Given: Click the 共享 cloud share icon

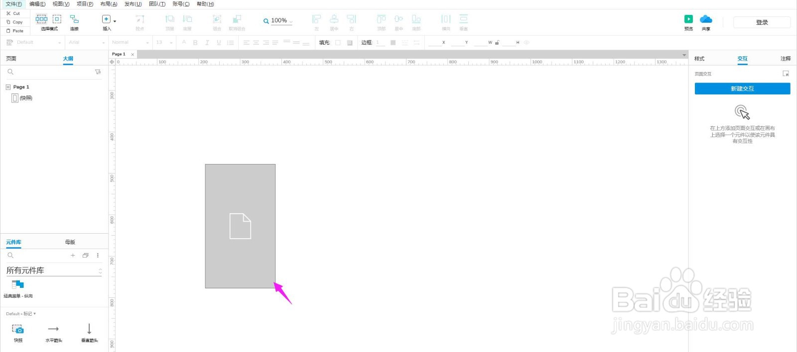Looking at the screenshot, I should (706, 19).
